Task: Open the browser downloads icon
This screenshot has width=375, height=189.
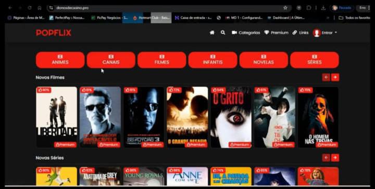Action: click(x=323, y=8)
